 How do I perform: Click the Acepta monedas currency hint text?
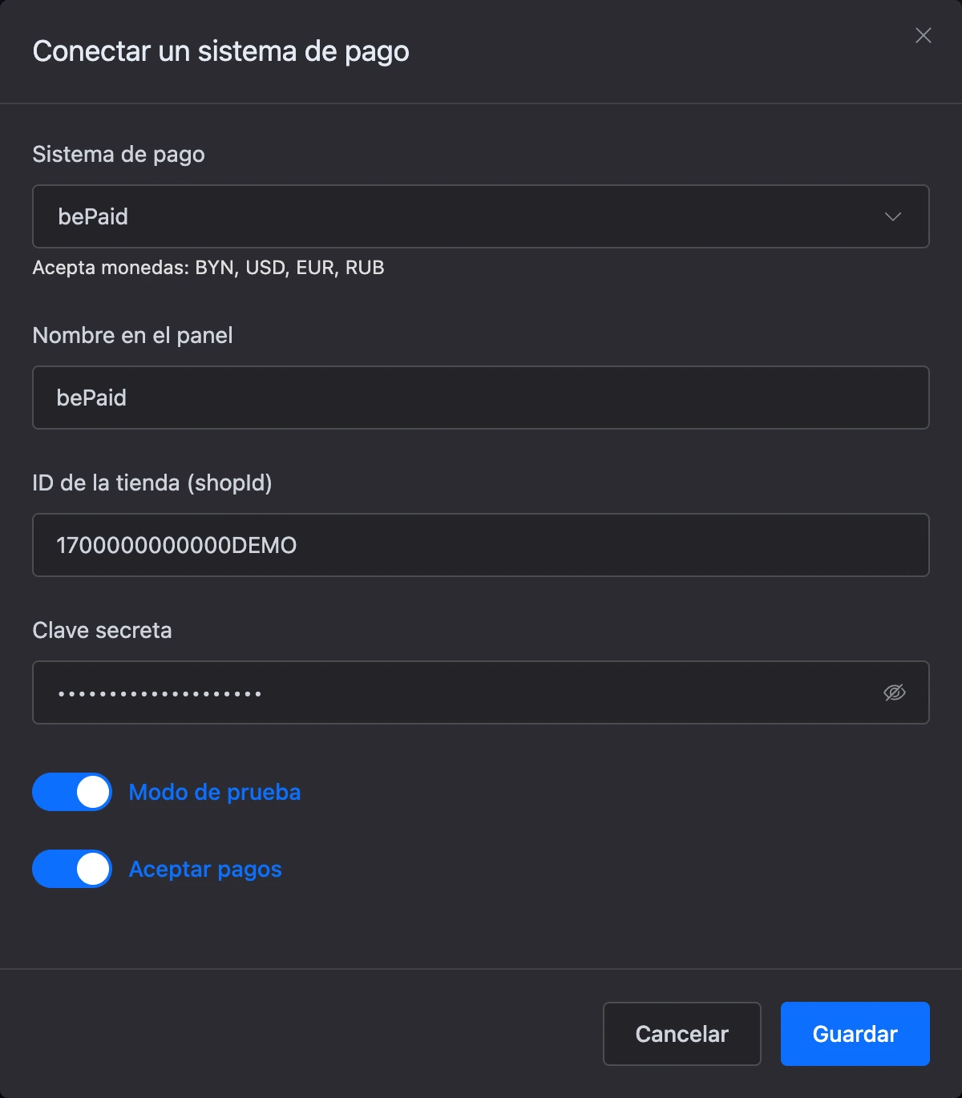click(x=208, y=268)
